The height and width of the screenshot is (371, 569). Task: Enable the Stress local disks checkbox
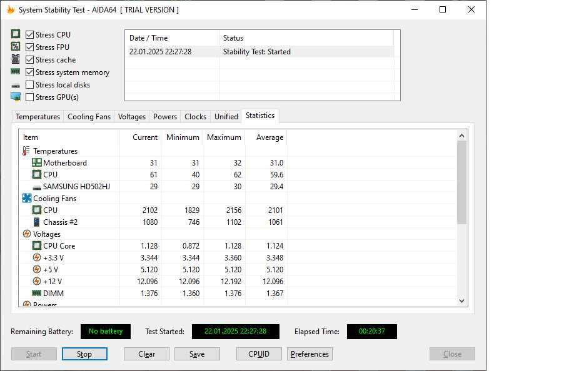(30, 84)
